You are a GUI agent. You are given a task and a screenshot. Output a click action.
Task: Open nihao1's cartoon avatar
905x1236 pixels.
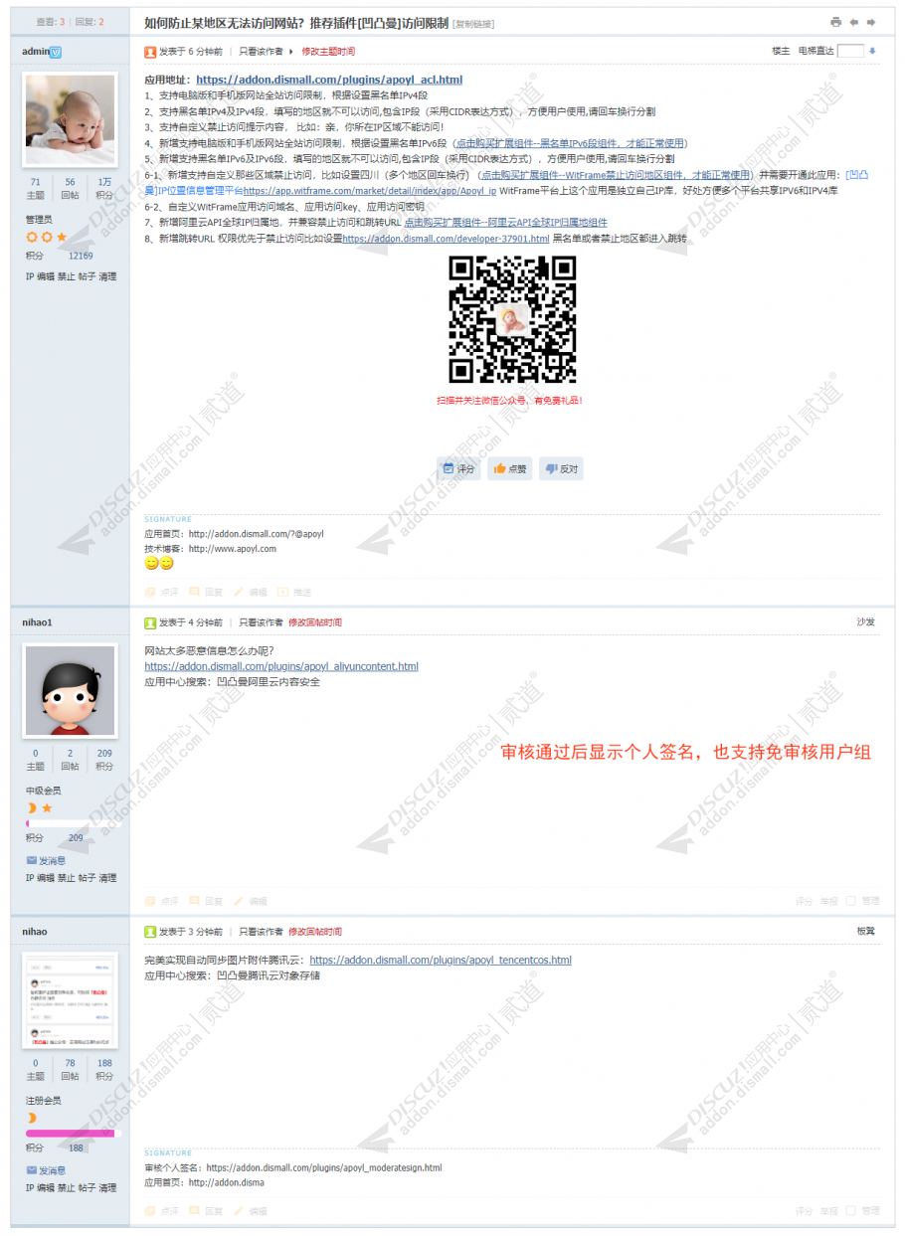(x=70, y=691)
